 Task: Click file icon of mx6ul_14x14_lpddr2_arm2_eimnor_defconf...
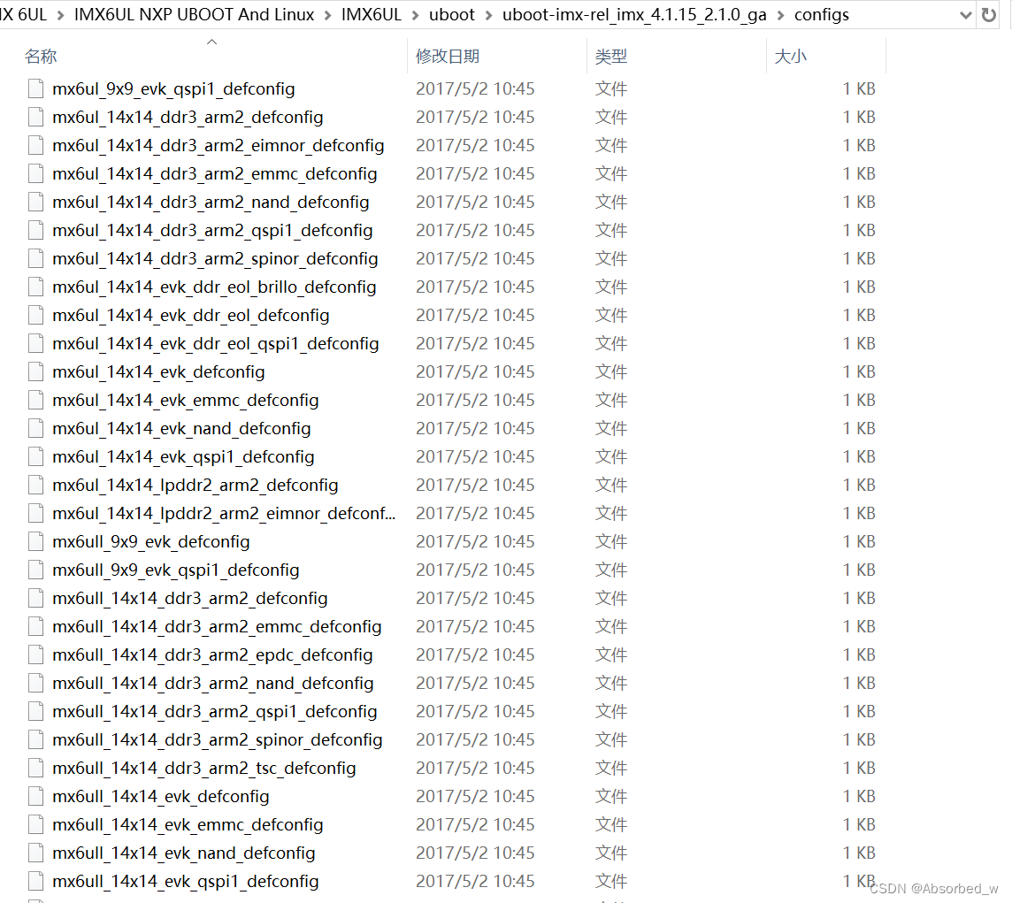tap(36, 514)
